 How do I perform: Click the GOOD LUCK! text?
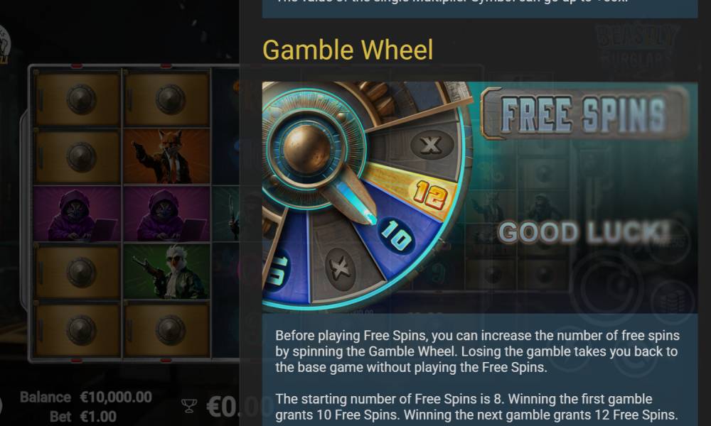click(x=584, y=231)
